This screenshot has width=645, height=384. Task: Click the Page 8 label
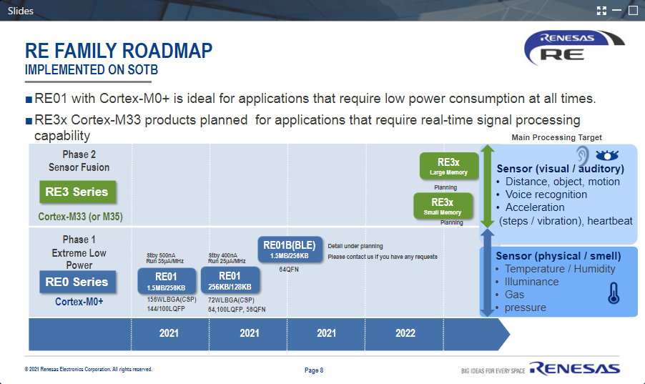pos(314,370)
